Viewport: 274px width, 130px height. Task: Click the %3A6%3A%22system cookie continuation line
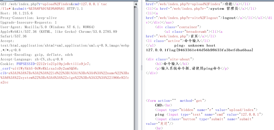pos(65,78)
